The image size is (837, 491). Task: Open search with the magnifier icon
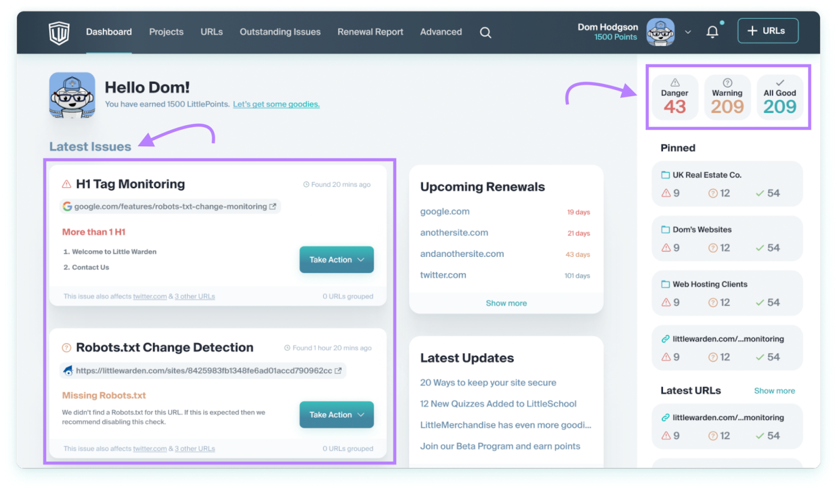coord(485,32)
